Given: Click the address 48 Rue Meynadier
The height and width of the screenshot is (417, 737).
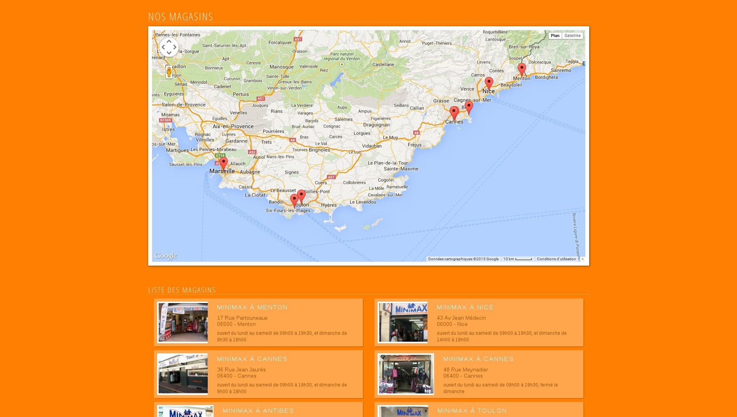Looking at the screenshot, I should (x=466, y=370).
